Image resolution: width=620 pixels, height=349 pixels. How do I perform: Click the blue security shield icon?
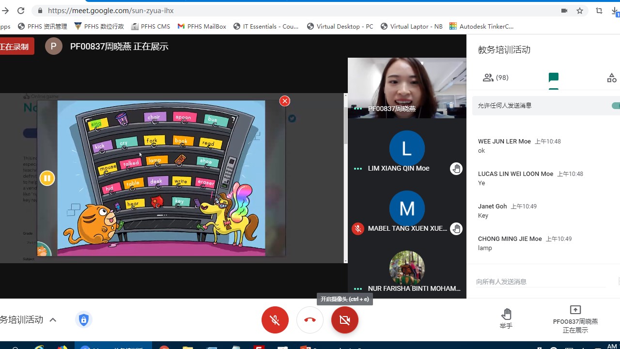click(84, 320)
